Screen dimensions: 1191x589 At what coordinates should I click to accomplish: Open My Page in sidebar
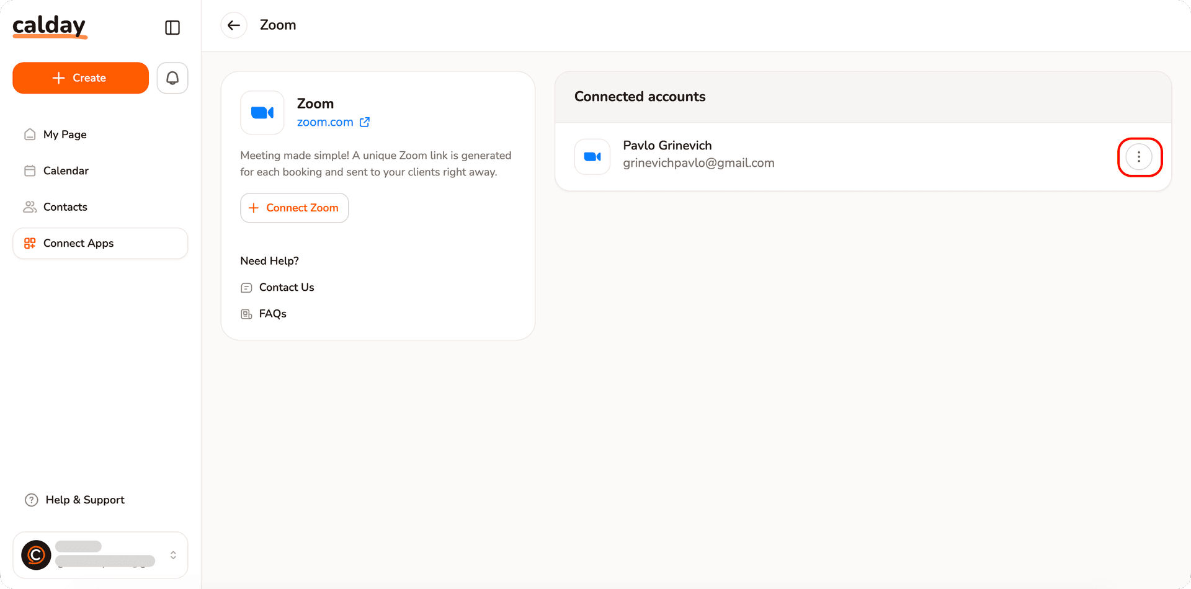click(x=65, y=135)
